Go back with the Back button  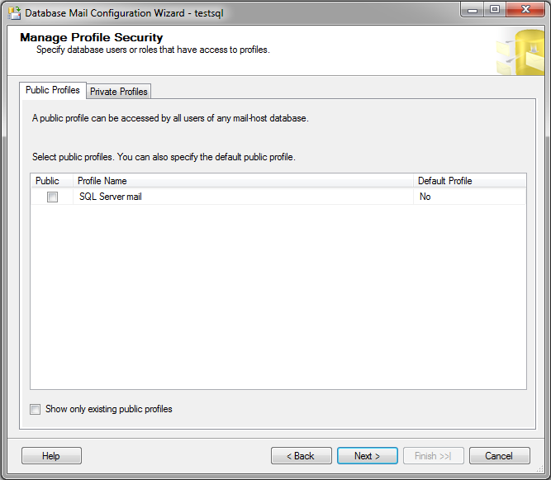click(x=302, y=456)
